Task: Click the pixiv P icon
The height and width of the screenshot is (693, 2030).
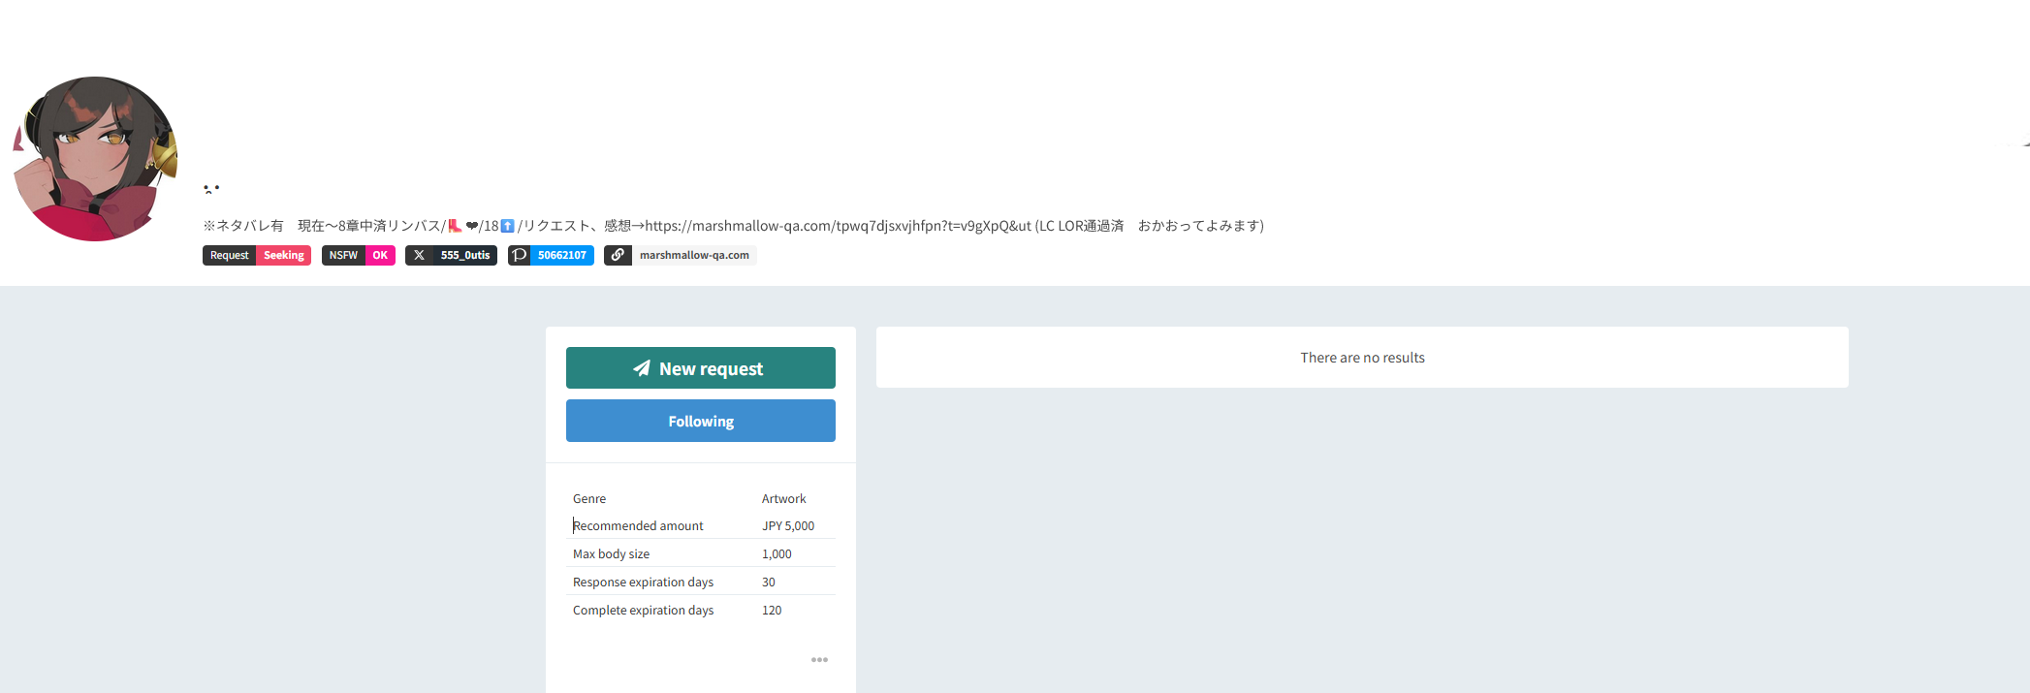Action: (520, 255)
